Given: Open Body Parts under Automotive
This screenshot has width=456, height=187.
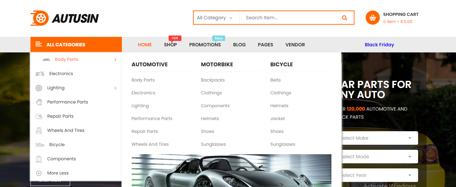Looking at the screenshot, I should point(143,80).
